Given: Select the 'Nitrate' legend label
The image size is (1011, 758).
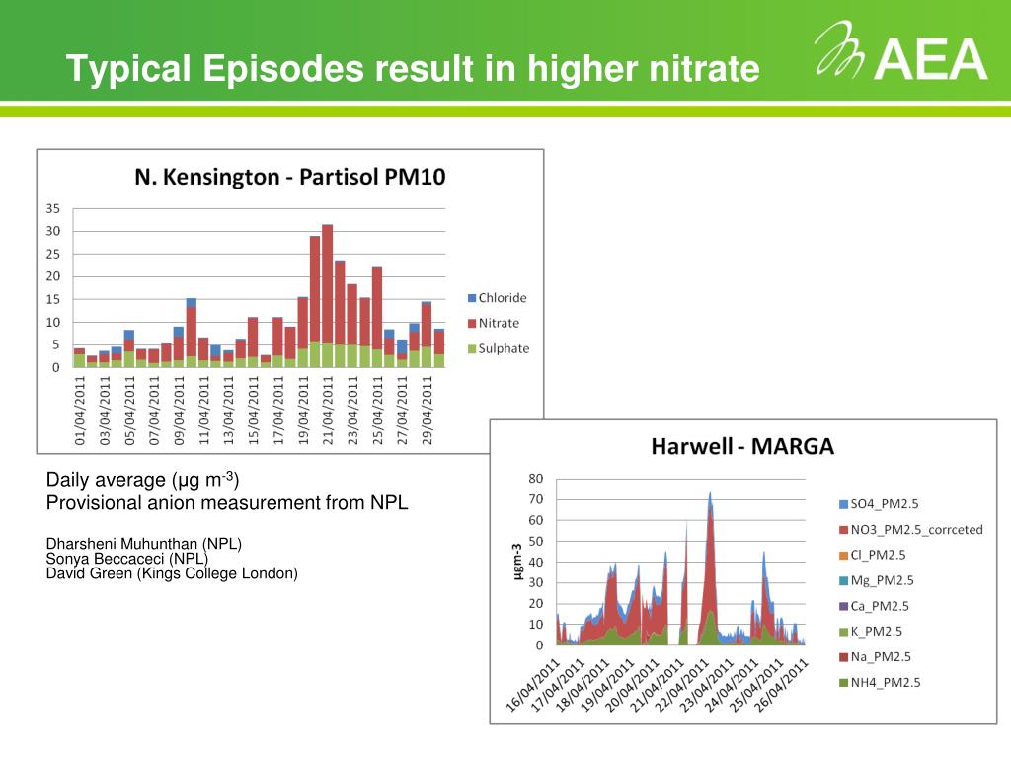Looking at the screenshot, I should click(499, 323).
